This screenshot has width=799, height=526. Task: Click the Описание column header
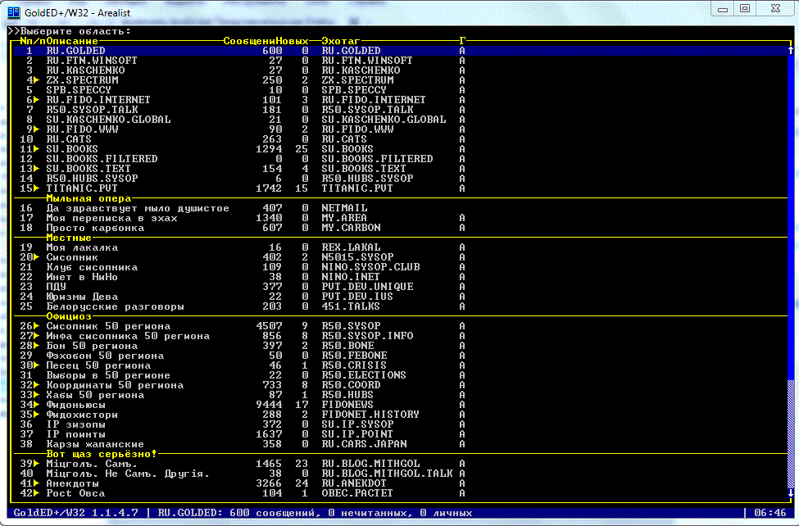[72, 41]
